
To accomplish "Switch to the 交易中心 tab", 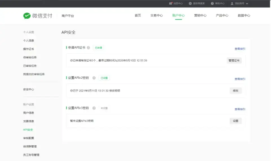I will (x=157, y=15).
